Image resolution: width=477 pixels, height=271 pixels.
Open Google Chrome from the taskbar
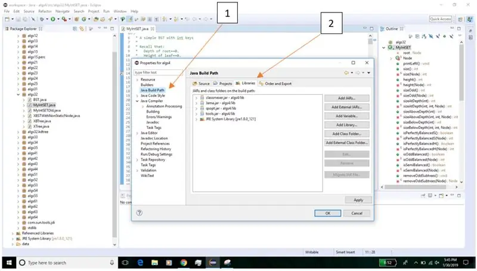184,263
